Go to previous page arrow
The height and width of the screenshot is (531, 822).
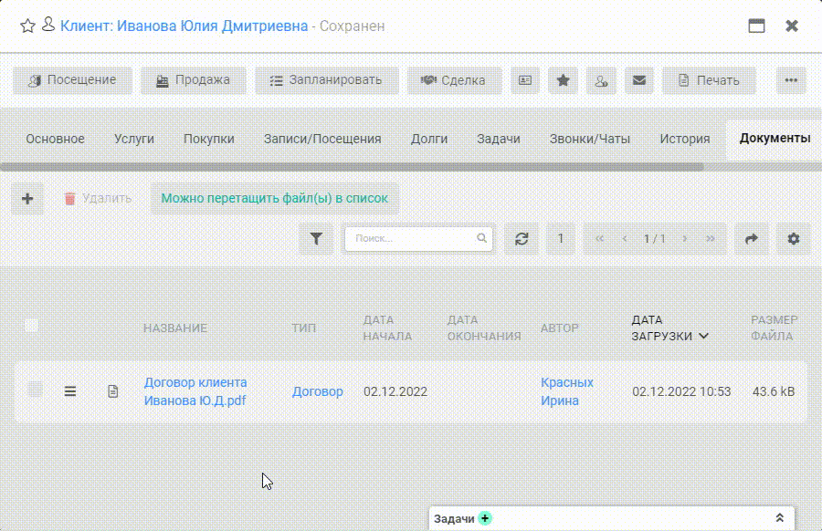click(x=625, y=239)
